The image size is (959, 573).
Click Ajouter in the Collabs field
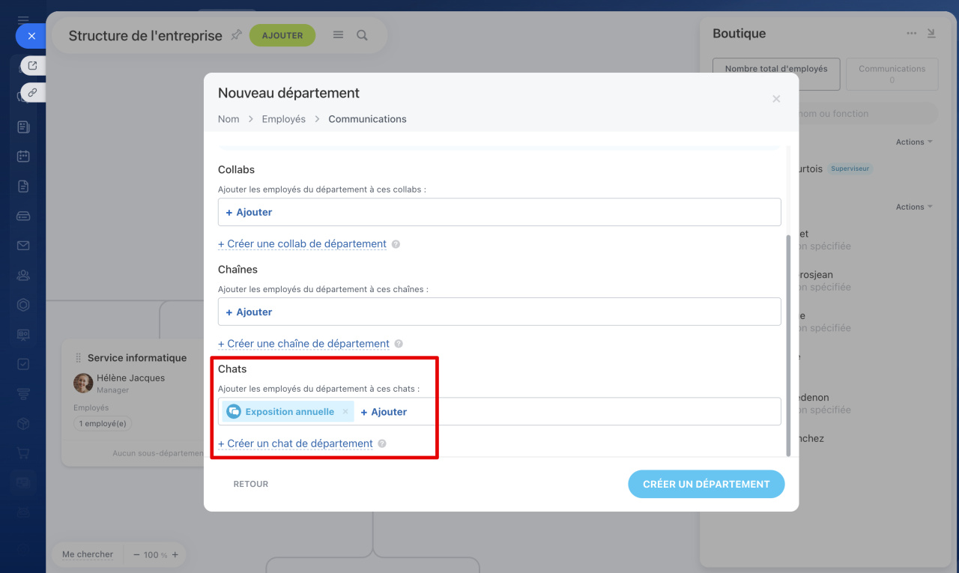tap(249, 212)
